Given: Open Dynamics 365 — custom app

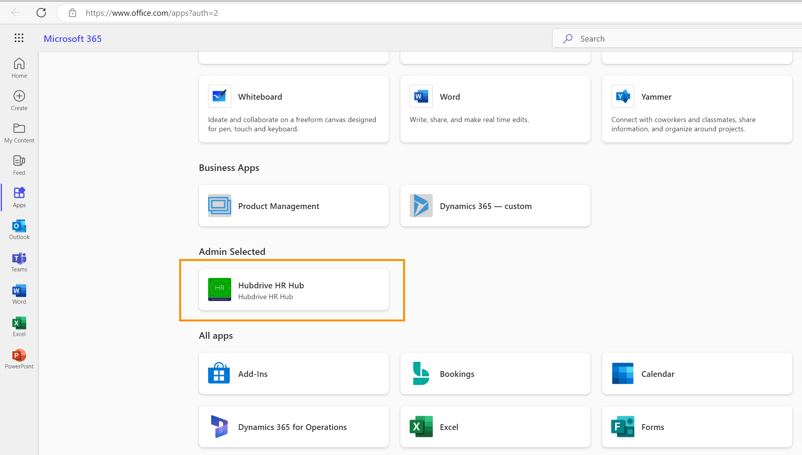Looking at the screenshot, I should [x=495, y=206].
